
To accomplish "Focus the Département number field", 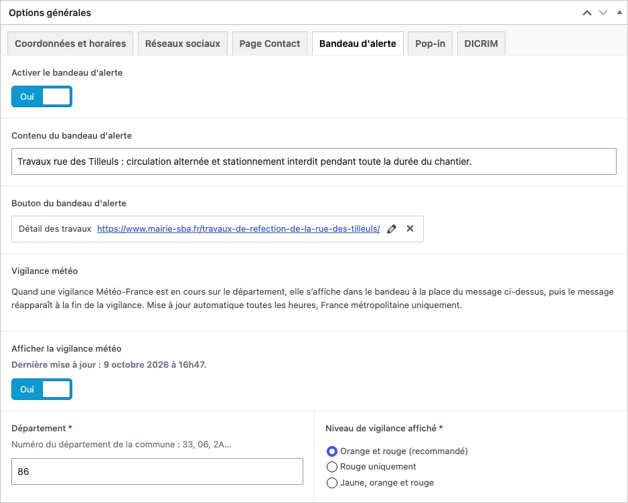I will pyautogui.click(x=157, y=472).
